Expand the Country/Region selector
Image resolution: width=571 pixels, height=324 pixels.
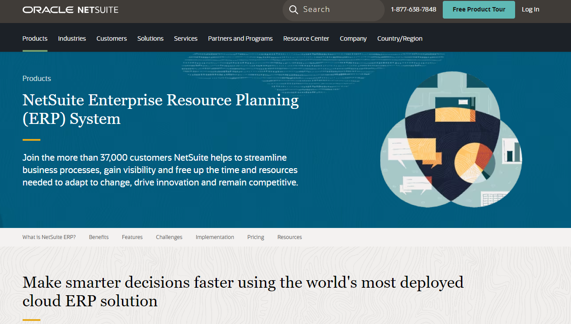400,39
